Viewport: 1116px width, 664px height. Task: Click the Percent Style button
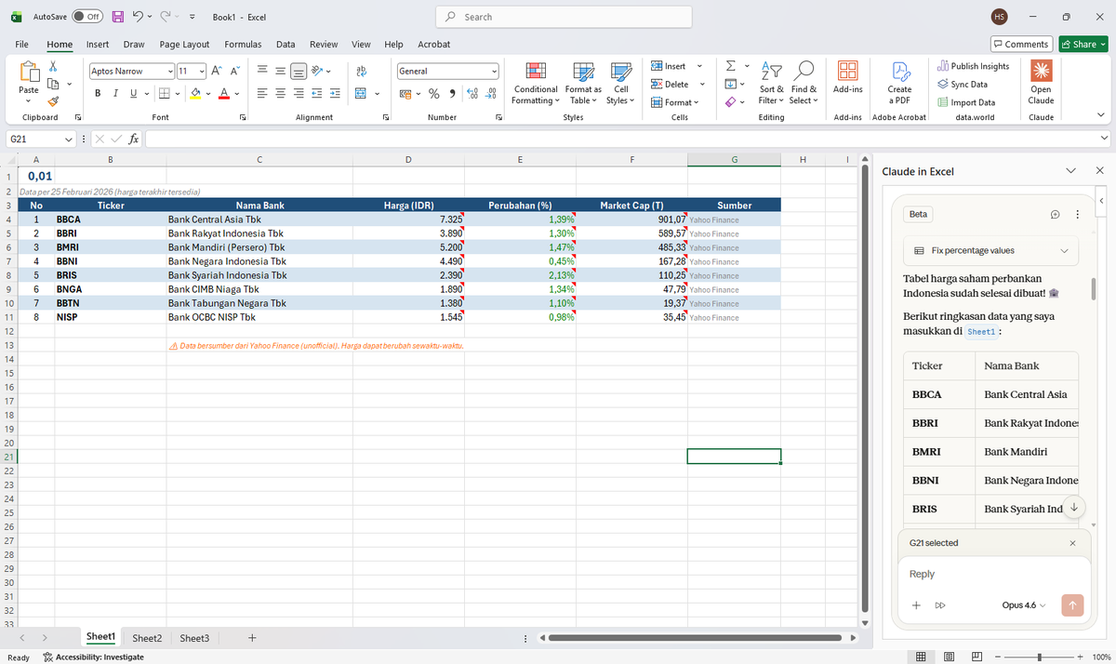pos(433,93)
